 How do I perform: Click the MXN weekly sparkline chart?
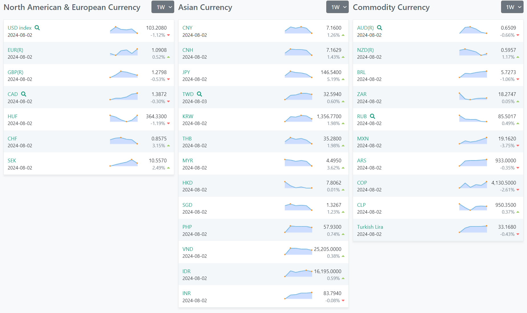pyautogui.click(x=473, y=140)
